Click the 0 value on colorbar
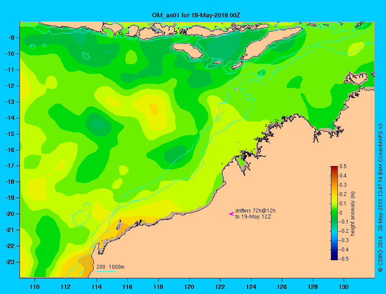This screenshot has height=294, width=386. (341, 213)
